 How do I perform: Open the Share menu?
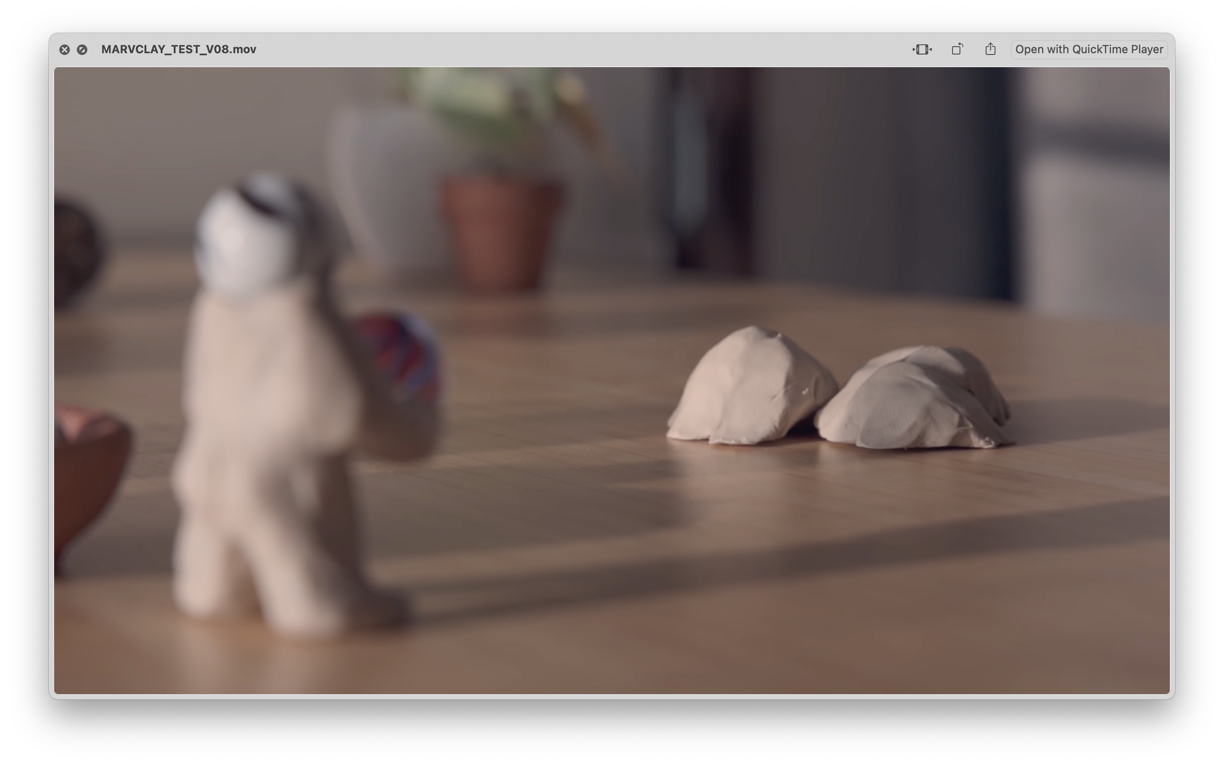point(990,49)
